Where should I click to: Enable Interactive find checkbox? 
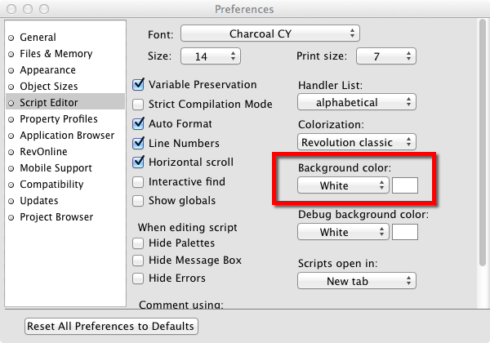coord(139,181)
